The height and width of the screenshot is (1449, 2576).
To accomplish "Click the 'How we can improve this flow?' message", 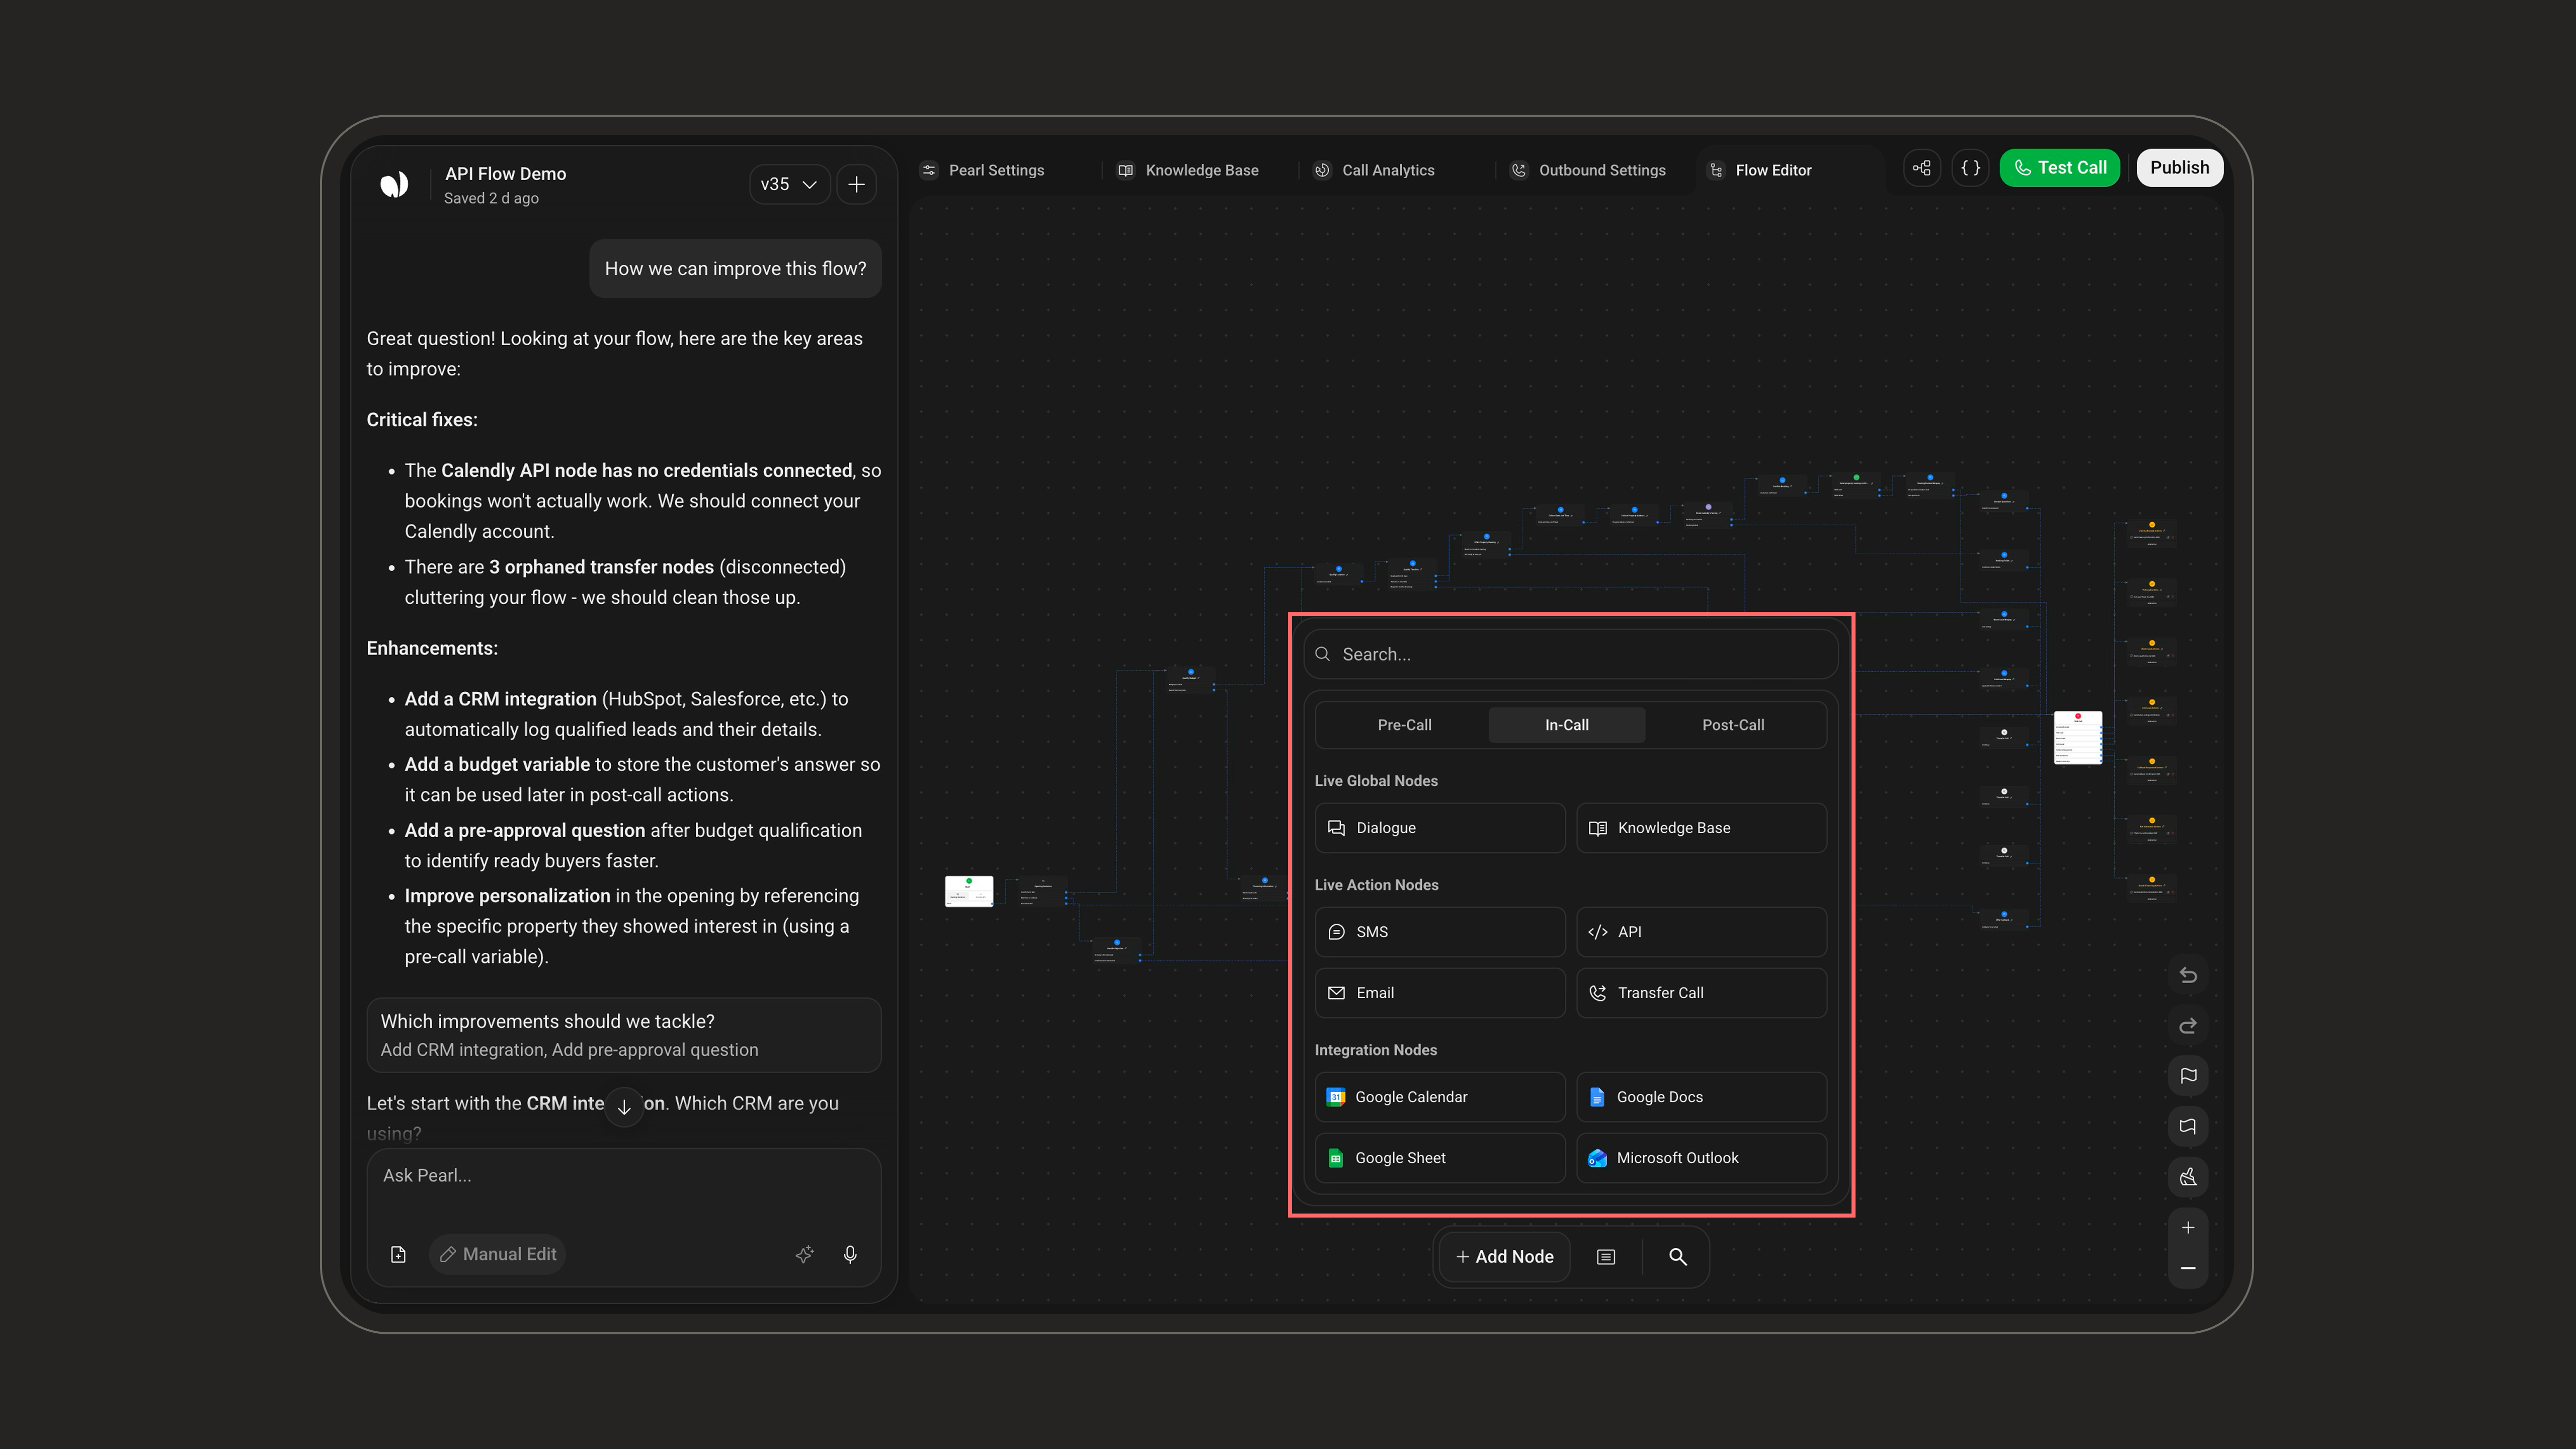I will tap(735, 269).
